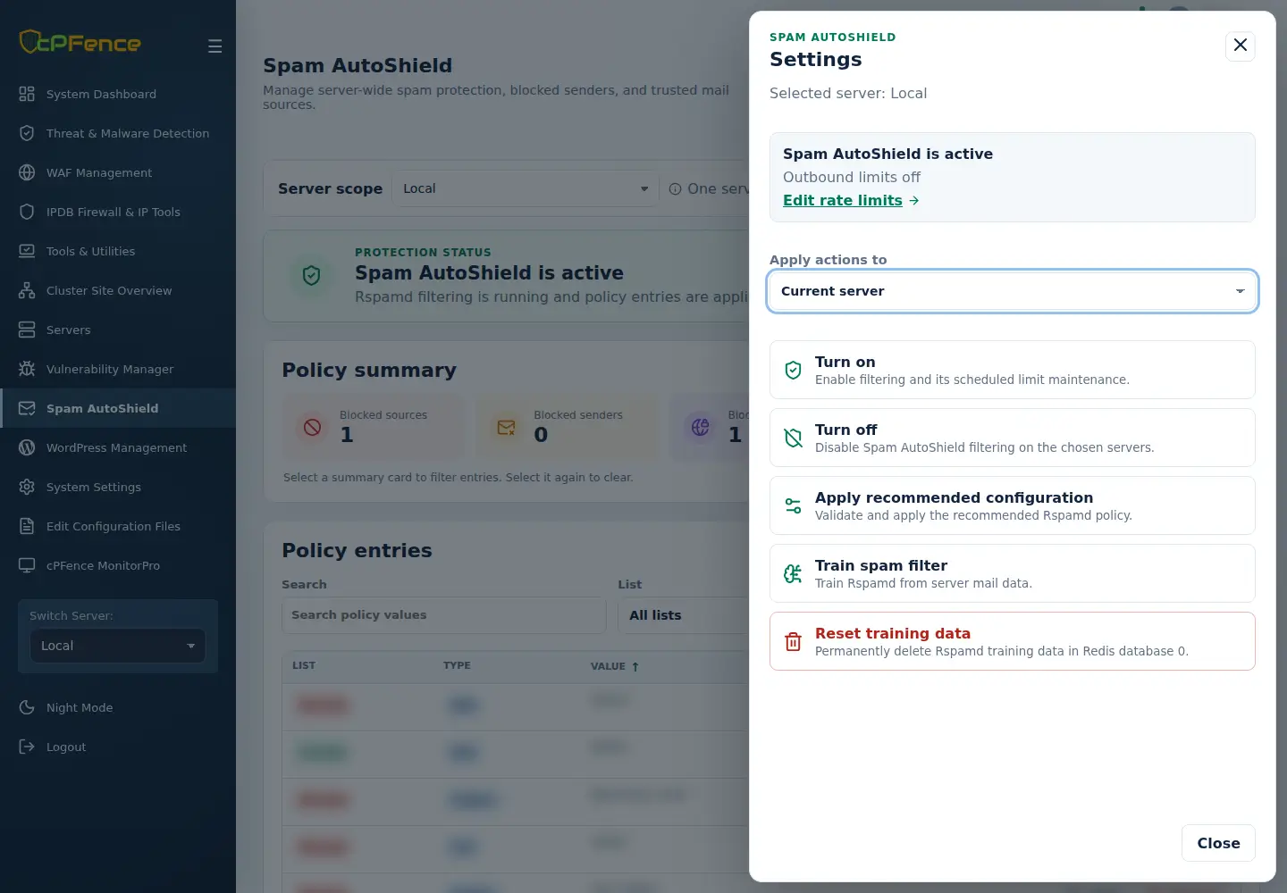Click the IPDB Firewall shield icon
Screen dimensions: 1287x893
[x=27, y=212]
